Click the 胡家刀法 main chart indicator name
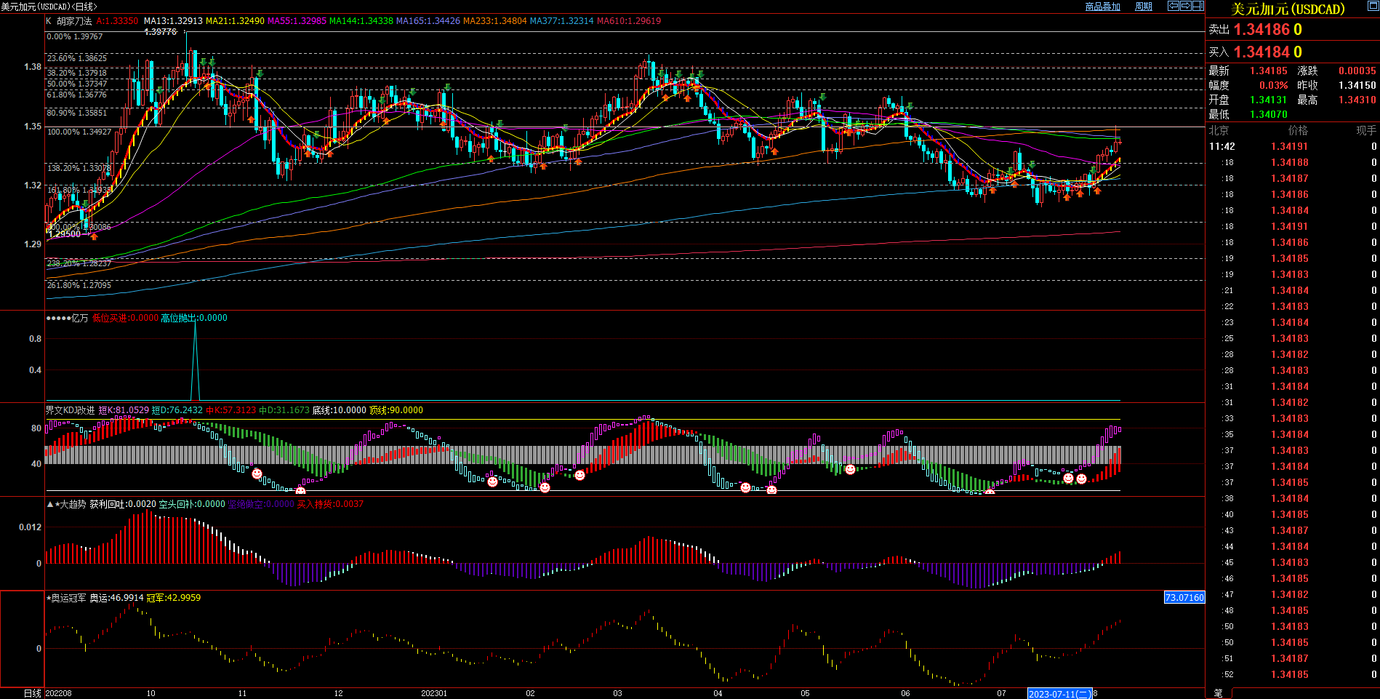The width and height of the screenshot is (1380, 699). coord(74,21)
